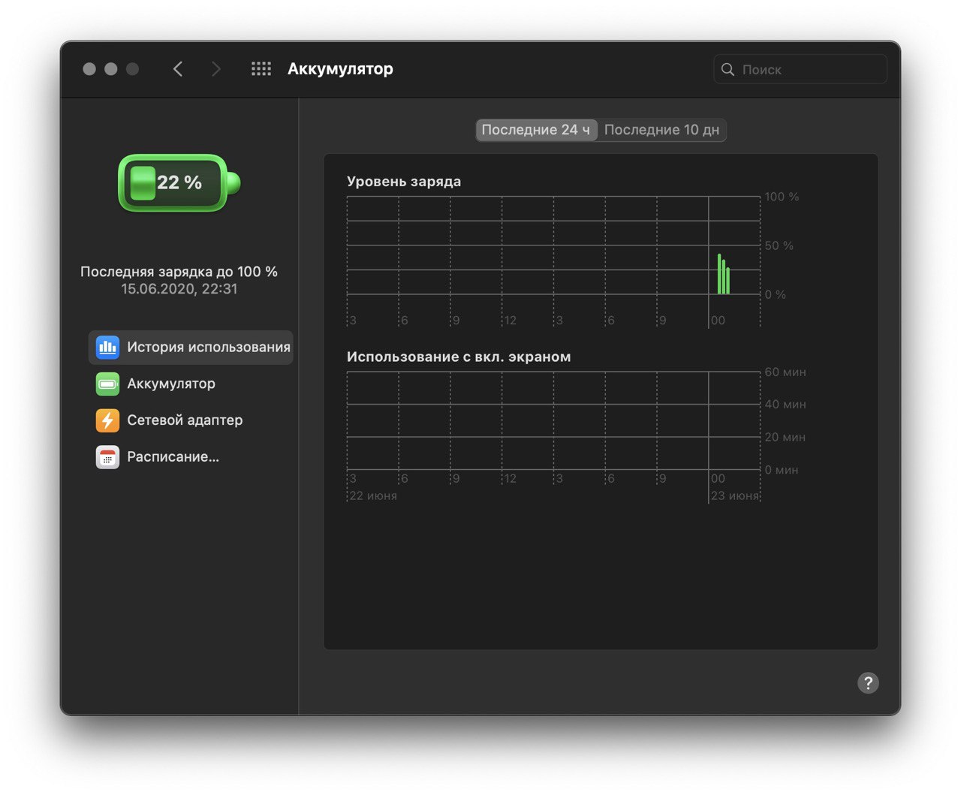Click the Уровень заряда chart heading
Image resolution: width=961 pixels, height=795 pixels.
pyautogui.click(x=404, y=182)
